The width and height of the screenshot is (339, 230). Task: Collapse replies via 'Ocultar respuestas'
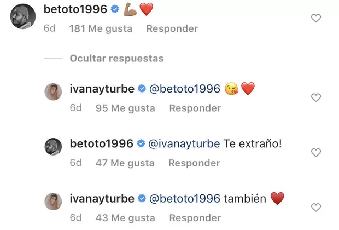click(x=116, y=58)
